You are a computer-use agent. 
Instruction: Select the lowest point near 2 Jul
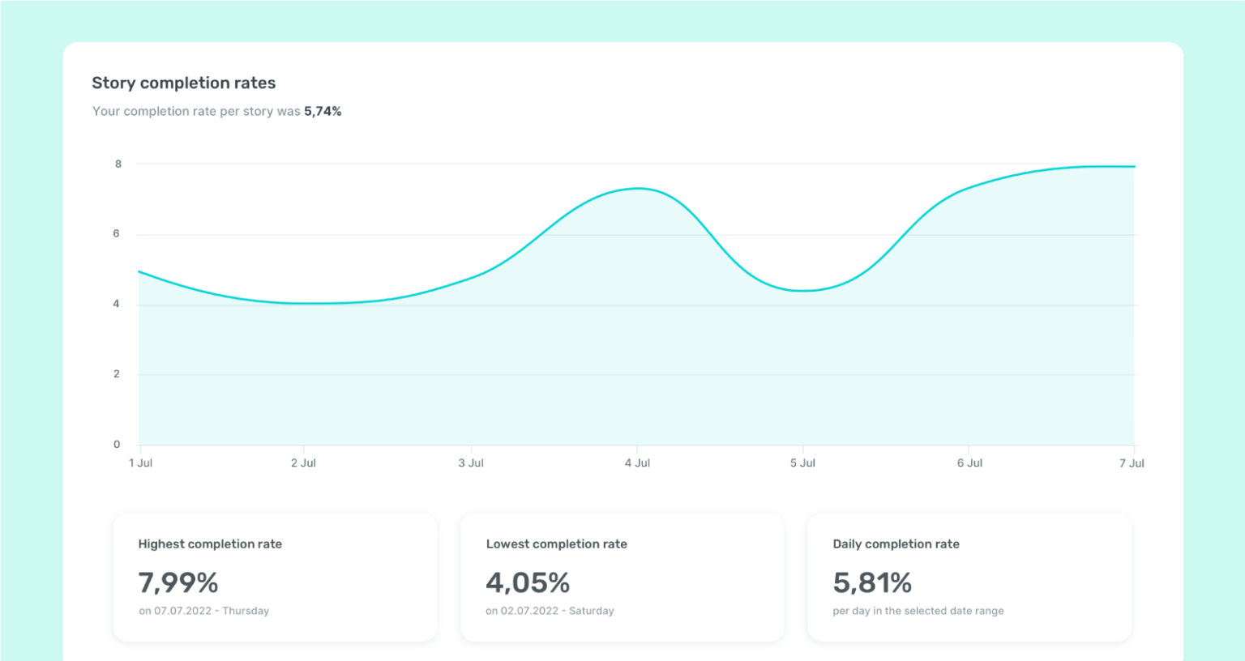[304, 301]
